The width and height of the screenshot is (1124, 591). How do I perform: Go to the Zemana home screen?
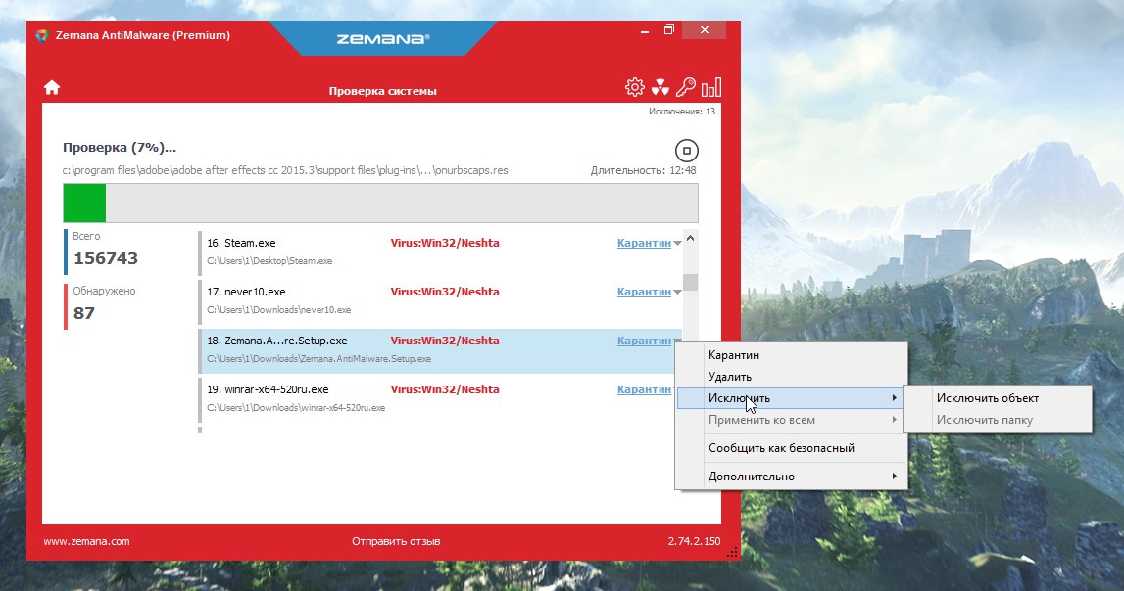[x=52, y=87]
